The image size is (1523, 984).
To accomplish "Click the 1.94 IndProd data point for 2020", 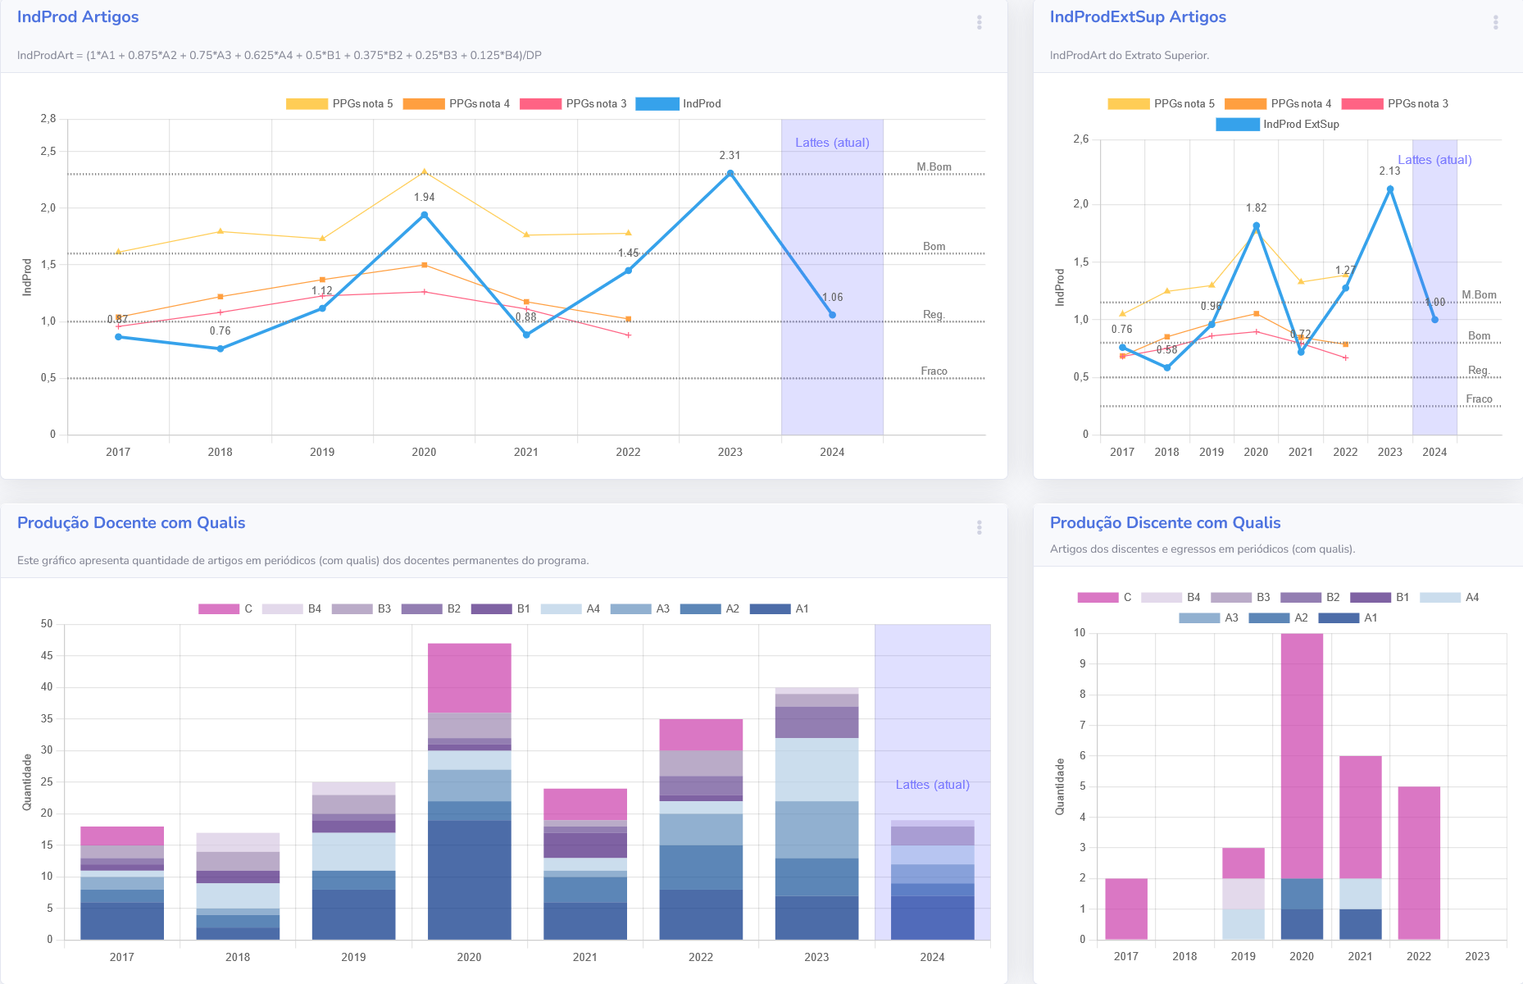I will tap(424, 215).
